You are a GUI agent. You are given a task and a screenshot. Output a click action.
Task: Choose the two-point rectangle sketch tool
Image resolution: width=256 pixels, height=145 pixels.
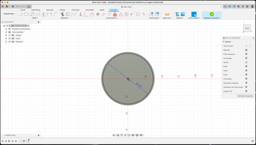26,14
